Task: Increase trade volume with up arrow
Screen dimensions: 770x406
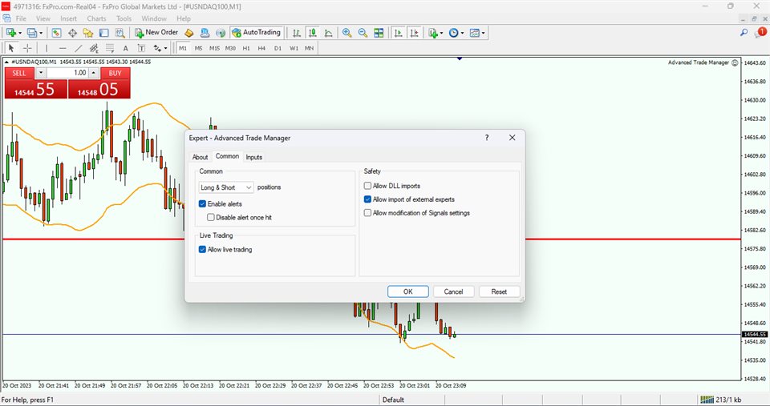Action: [x=94, y=73]
